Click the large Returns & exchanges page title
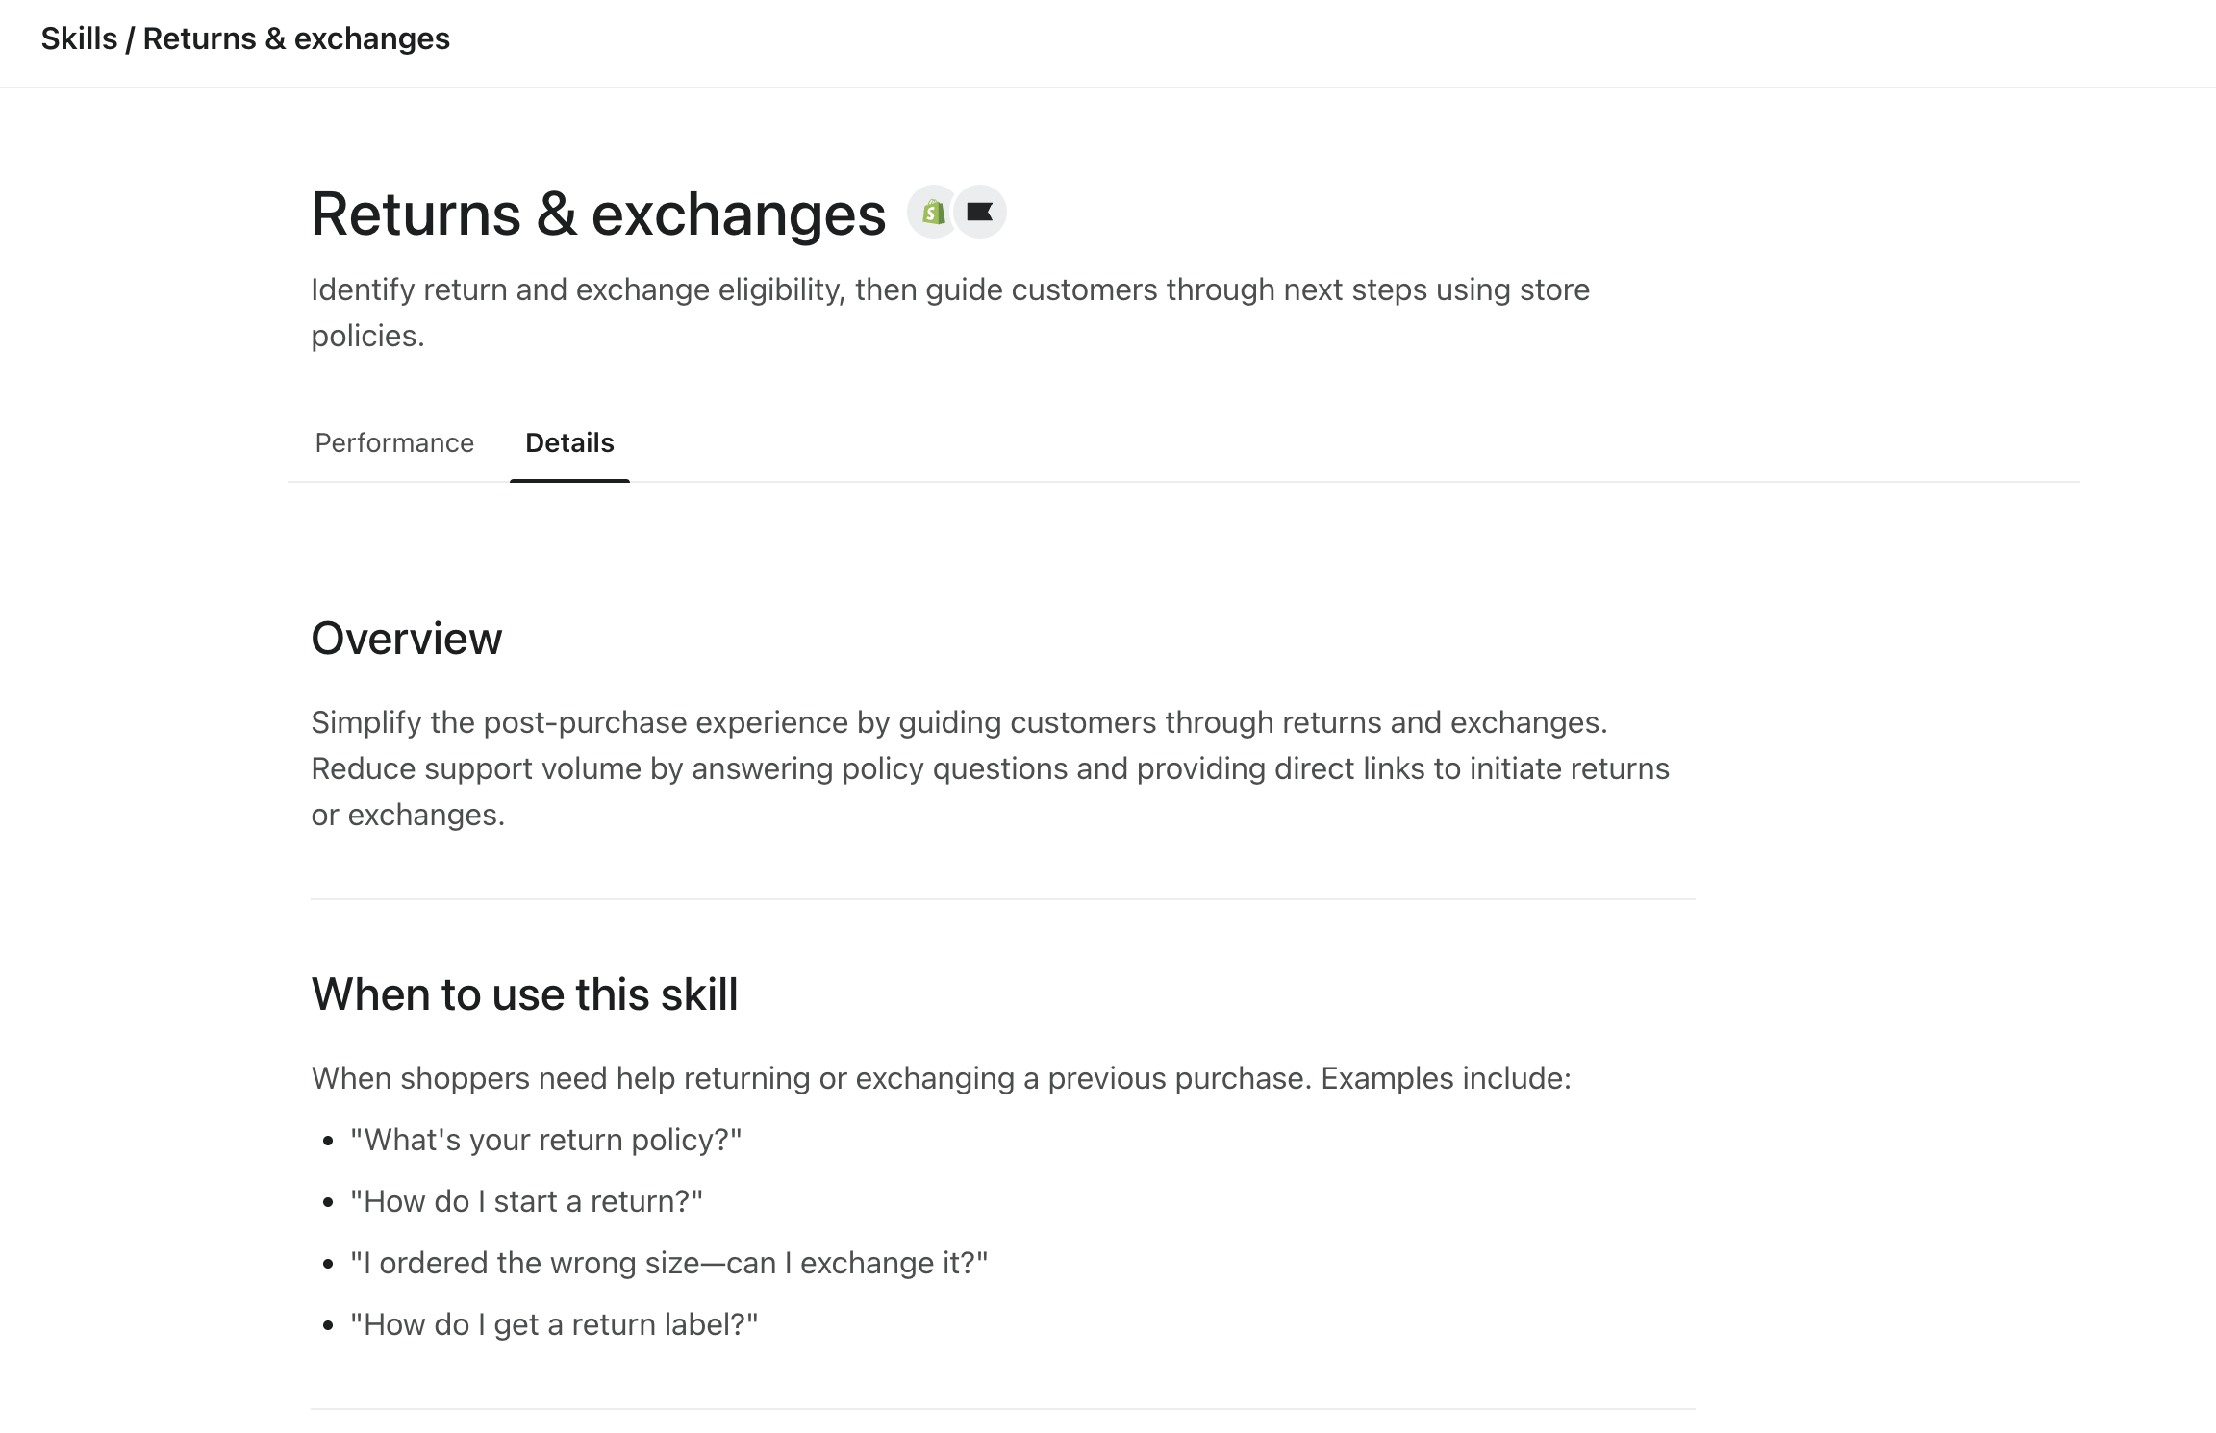 pyautogui.click(x=598, y=214)
